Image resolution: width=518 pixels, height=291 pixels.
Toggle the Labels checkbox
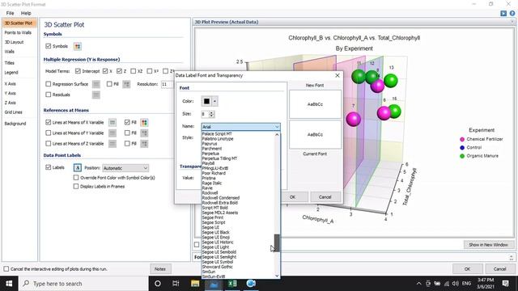[x=49, y=167]
